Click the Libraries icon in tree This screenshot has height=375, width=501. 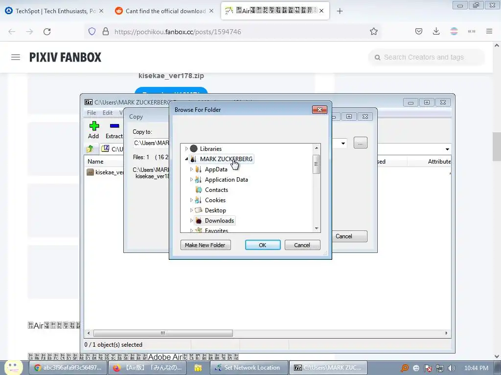click(x=194, y=148)
